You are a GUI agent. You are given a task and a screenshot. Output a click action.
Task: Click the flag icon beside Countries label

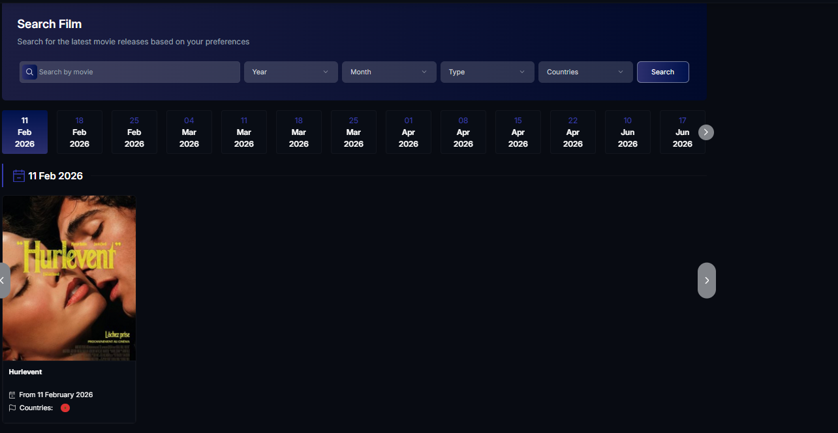(12, 408)
